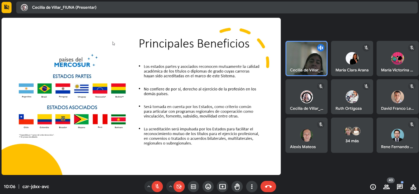The image size is (419, 194).
Task: Leave the call with red hang-up button
Action: 268,187
